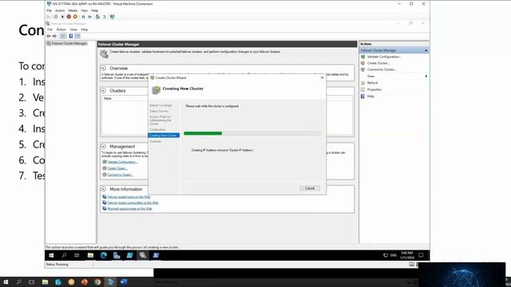Open Failover cluster topics on the Web link

click(x=129, y=197)
